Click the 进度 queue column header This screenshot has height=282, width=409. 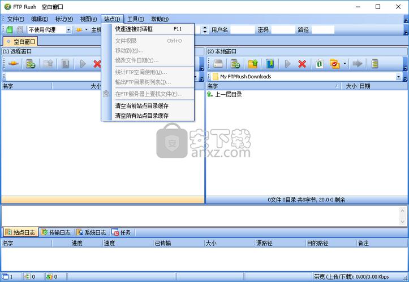[x=77, y=243]
